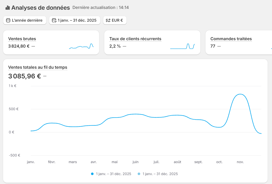Click the calendar icon beside L'année dernière
The width and height of the screenshot is (272, 184).
8,20
